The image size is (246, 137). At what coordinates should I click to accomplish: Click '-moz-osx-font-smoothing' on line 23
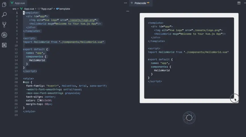pos(44,93)
